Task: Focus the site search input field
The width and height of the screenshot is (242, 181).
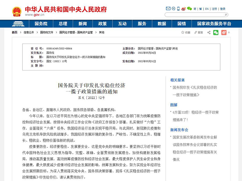Action: 195,15
